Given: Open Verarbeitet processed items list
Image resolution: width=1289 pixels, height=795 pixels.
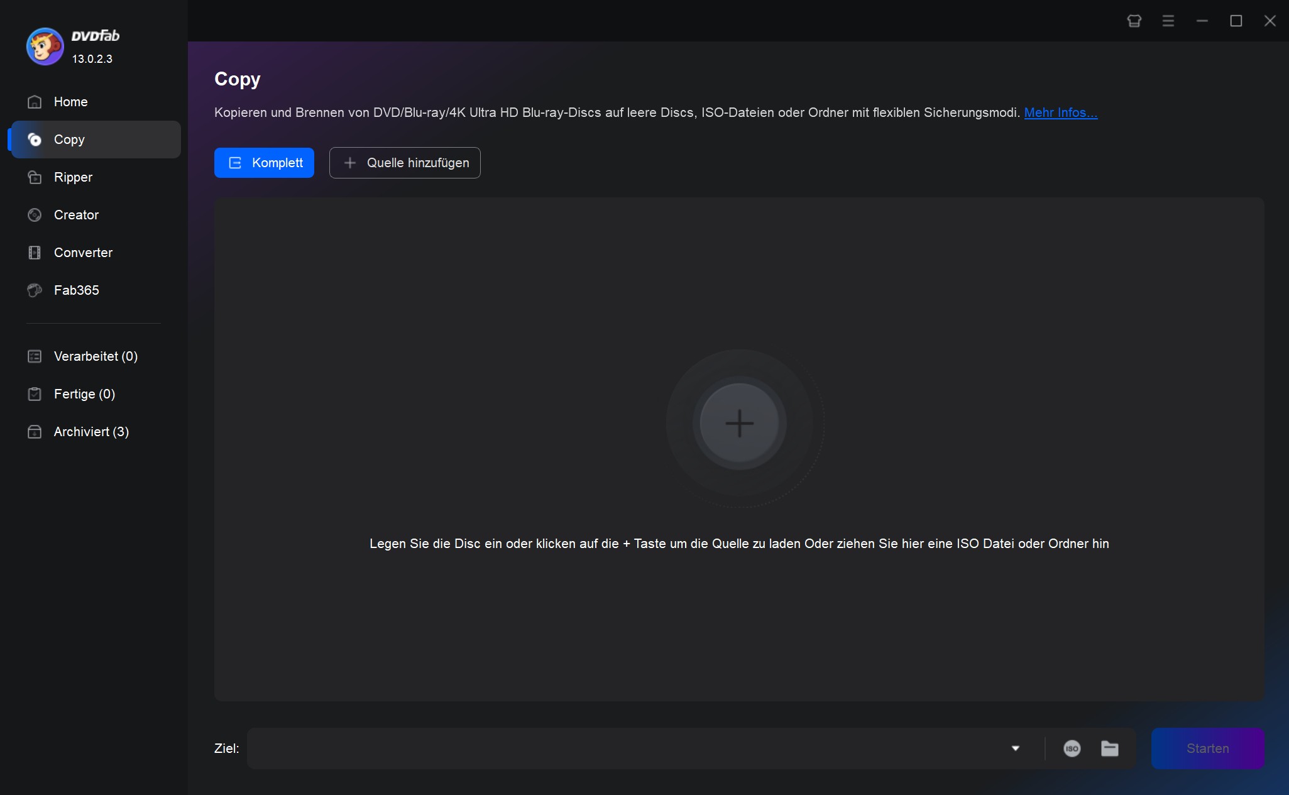Looking at the screenshot, I should (96, 356).
